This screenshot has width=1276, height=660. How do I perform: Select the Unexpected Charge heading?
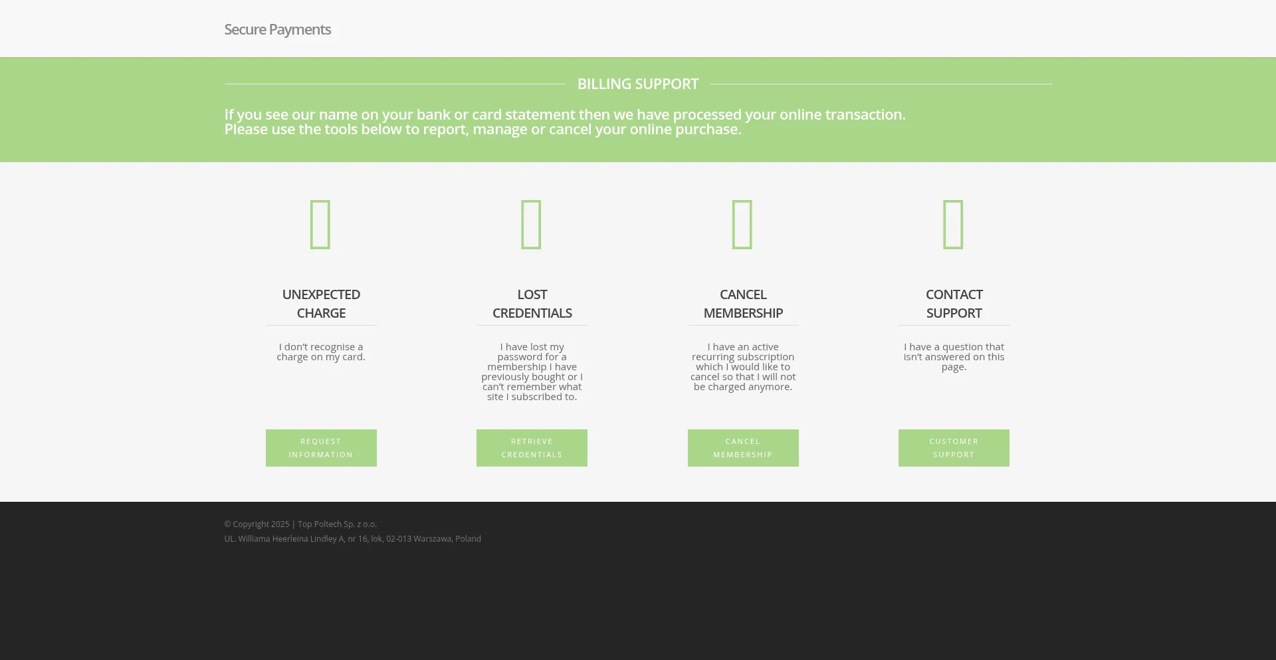tap(321, 304)
